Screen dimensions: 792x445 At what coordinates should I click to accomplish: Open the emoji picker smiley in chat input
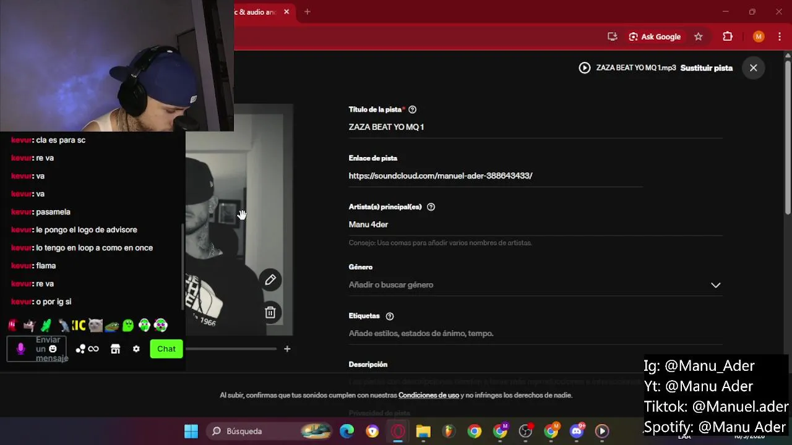pyautogui.click(x=53, y=349)
